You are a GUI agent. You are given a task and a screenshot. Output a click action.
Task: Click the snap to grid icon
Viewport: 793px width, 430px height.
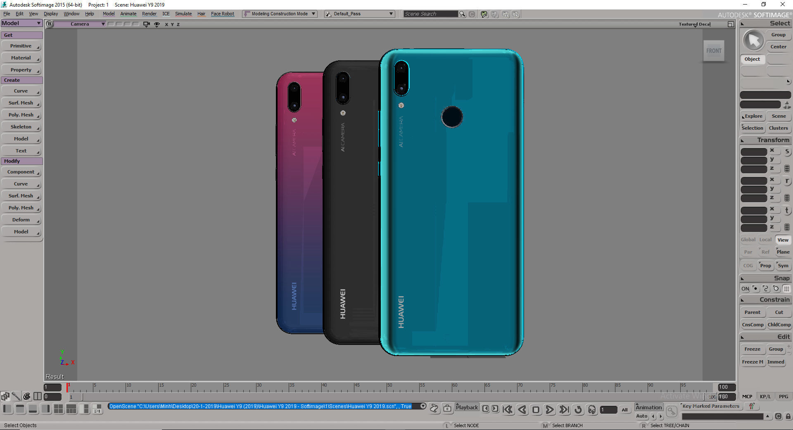[x=786, y=289]
